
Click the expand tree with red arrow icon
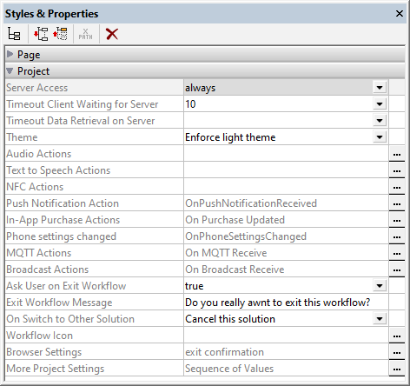tap(41, 34)
